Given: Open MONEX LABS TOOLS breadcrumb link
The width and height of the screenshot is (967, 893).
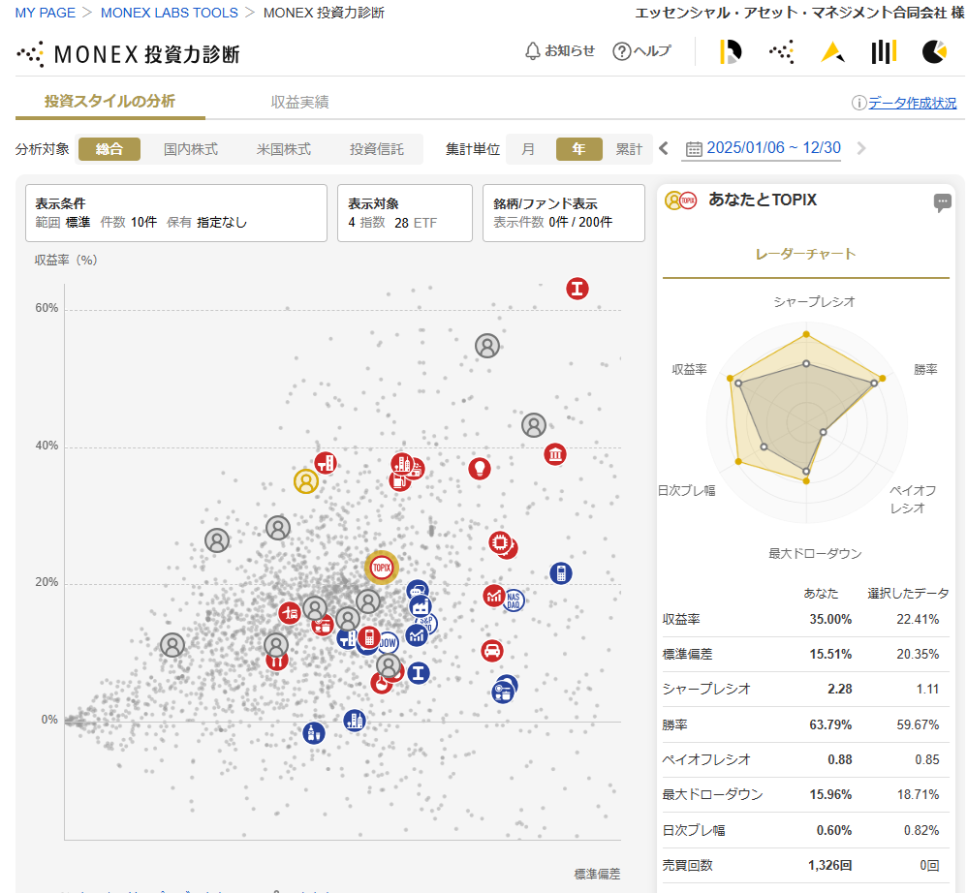Looking at the screenshot, I should pyautogui.click(x=169, y=13).
